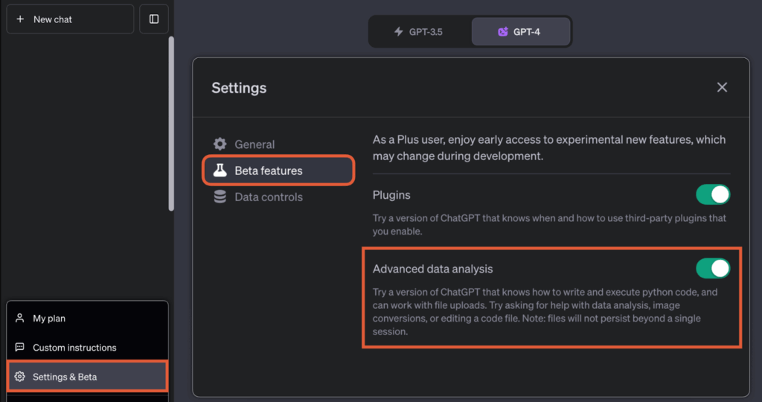Viewport: 762px width, 402px height.
Task: Select the GPT-4 model tab
Action: click(x=520, y=31)
